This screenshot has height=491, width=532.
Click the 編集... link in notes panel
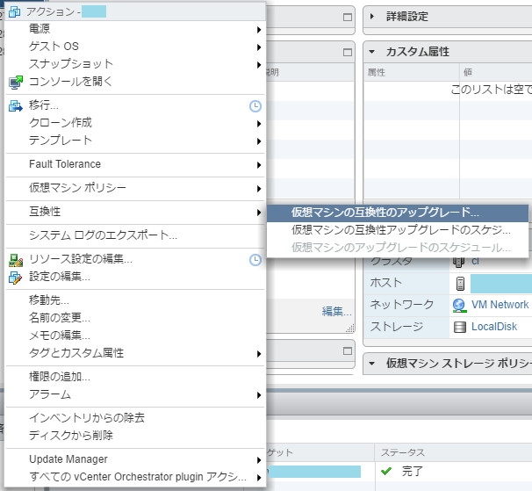pyautogui.click(x=336, y=311)
